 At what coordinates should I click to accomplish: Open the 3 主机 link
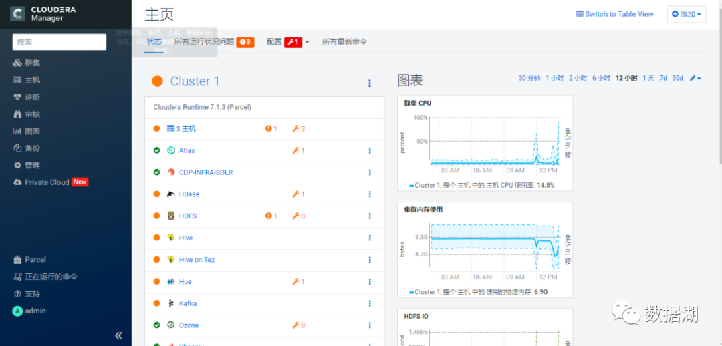point(181,128)
